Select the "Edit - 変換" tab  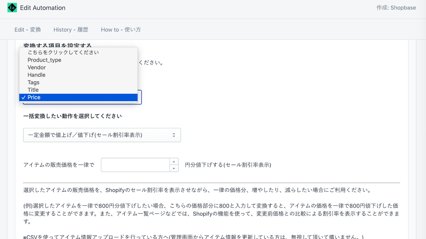(x=28, y=30)
